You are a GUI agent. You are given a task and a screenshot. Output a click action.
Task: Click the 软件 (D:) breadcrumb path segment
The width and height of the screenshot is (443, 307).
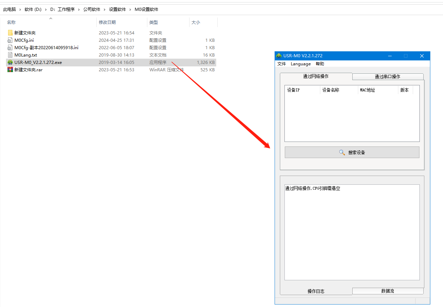click(33, 9)
